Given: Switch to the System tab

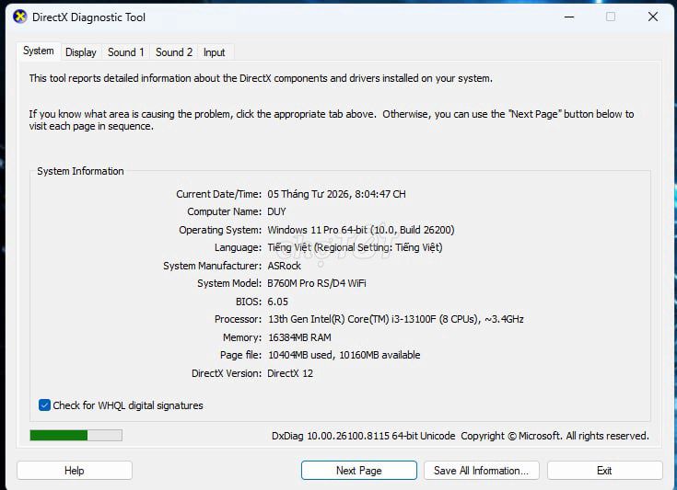Looking at the screenshot, I should click(39, 51).
